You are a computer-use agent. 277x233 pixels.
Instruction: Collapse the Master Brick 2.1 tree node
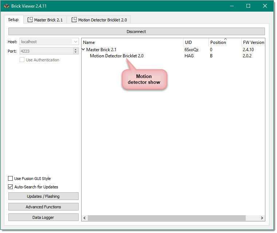(x=84, y=50)
